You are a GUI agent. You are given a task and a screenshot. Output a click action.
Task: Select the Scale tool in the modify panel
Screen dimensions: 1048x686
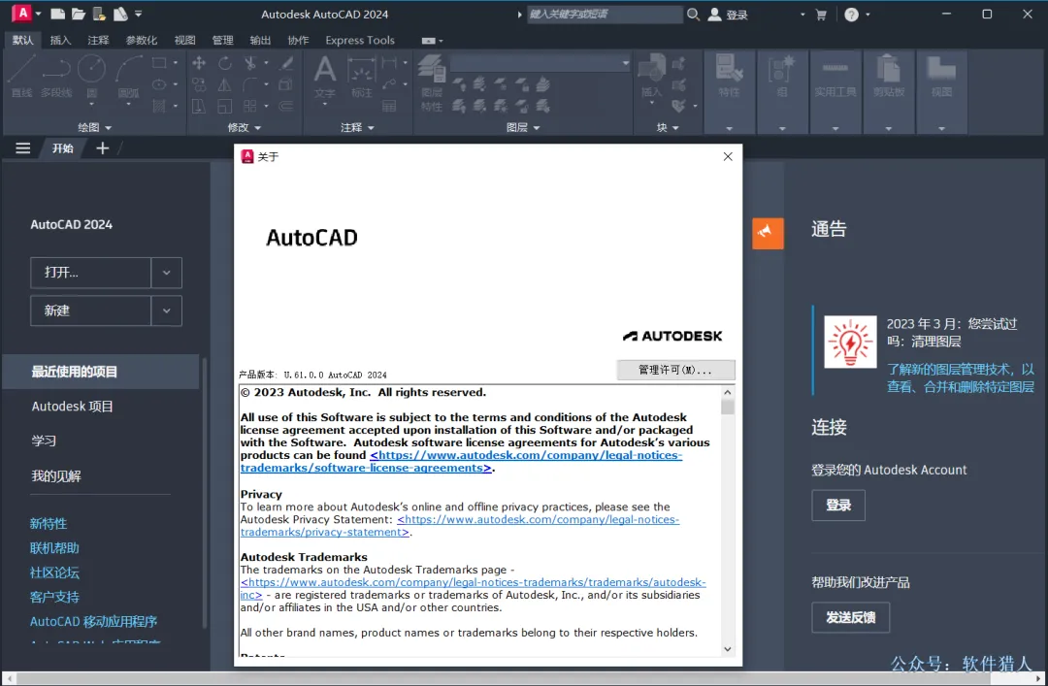[x=224, y=106]
